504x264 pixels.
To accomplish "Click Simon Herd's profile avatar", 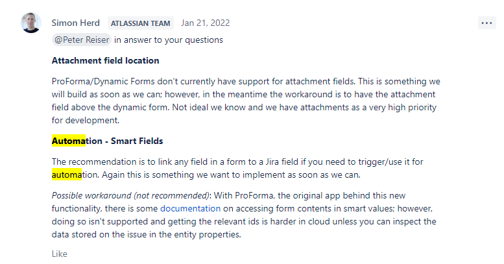I will click(x=31, y=23).
